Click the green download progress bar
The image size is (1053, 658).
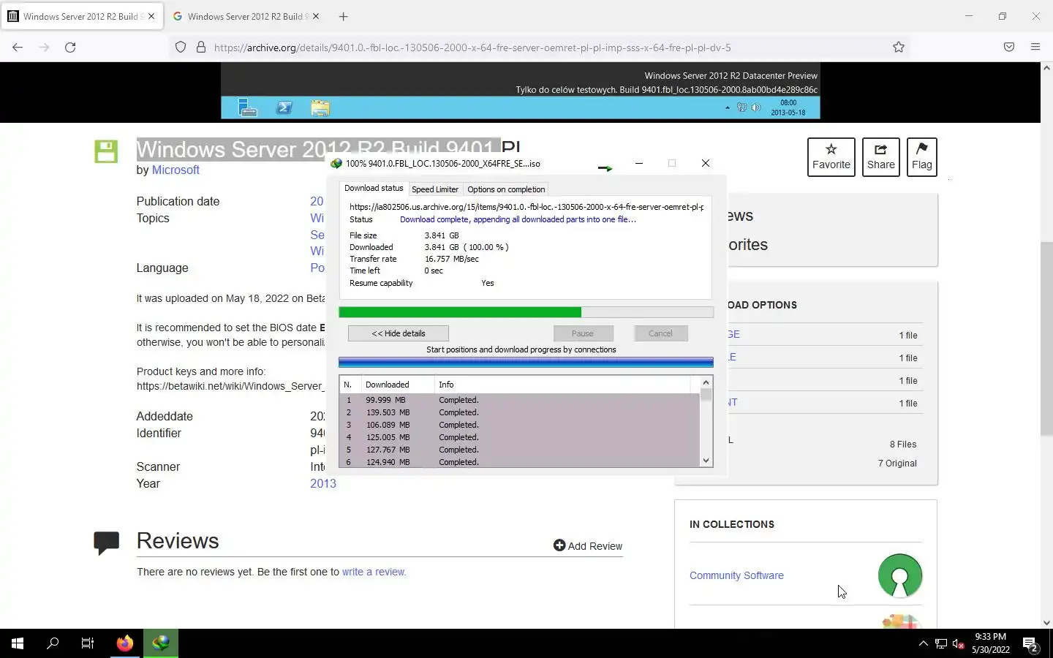tap(526, 312)
